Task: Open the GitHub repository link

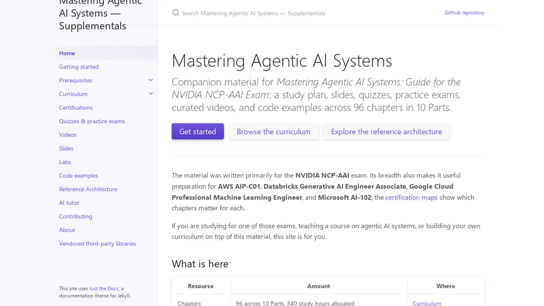Action: pyautogui.click(x=464, y=12)
